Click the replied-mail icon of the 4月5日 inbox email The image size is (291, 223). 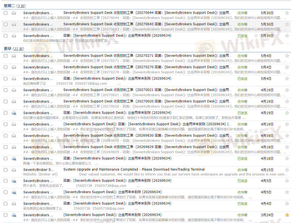click(14, 192)
